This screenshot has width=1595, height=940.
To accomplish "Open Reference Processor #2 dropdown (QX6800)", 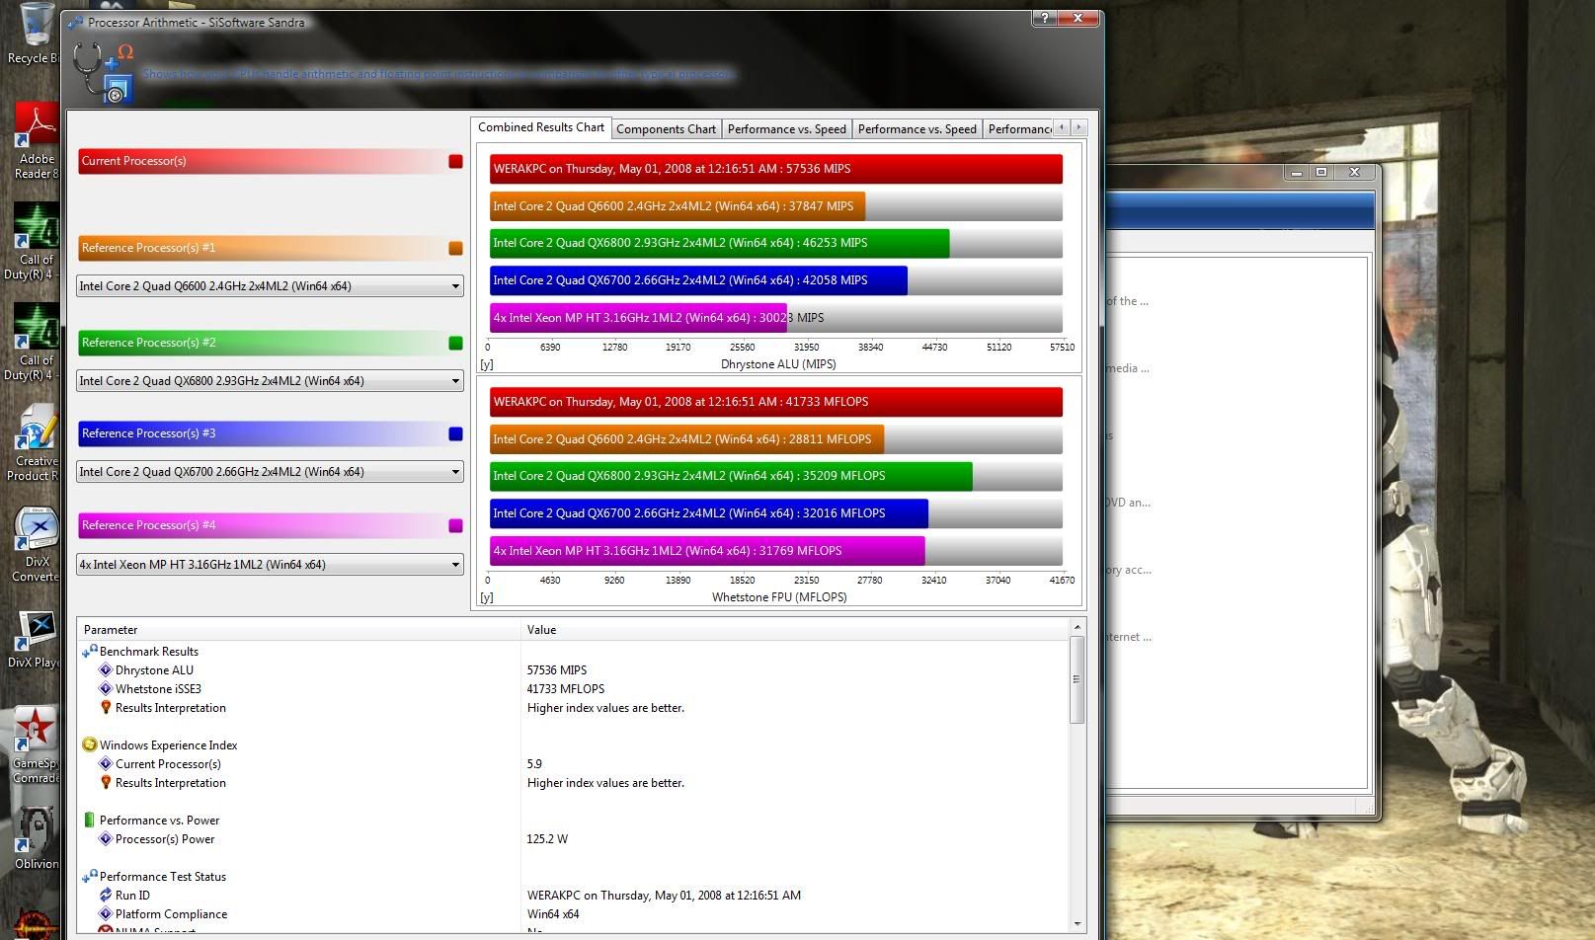I will 270,381.
